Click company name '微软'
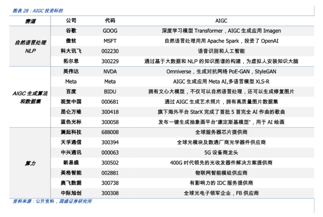 (x=71, y=41)
